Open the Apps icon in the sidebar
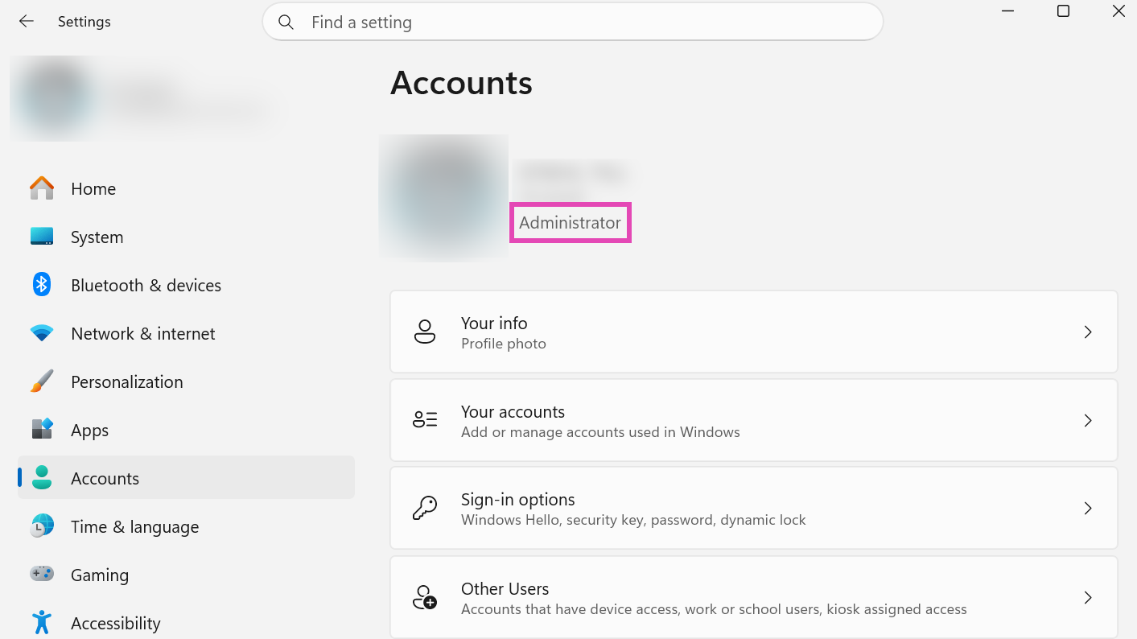Image resolution: width=1137 pixels, height=639 pixels. [42, 429]
